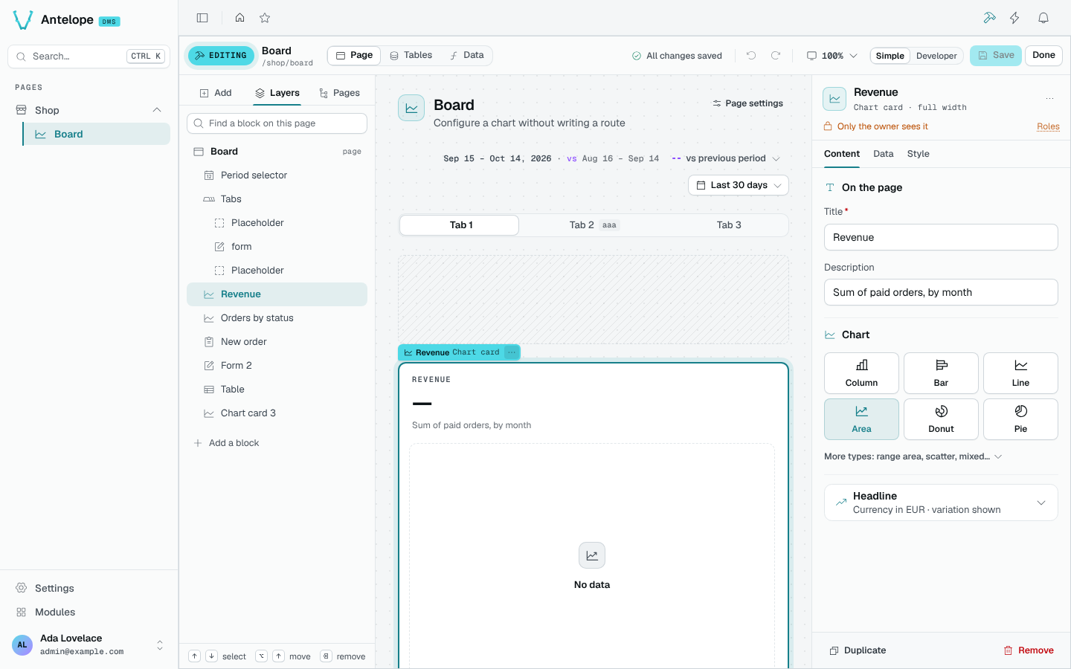
Task: Click the Title input field
Action: point(941,237)
